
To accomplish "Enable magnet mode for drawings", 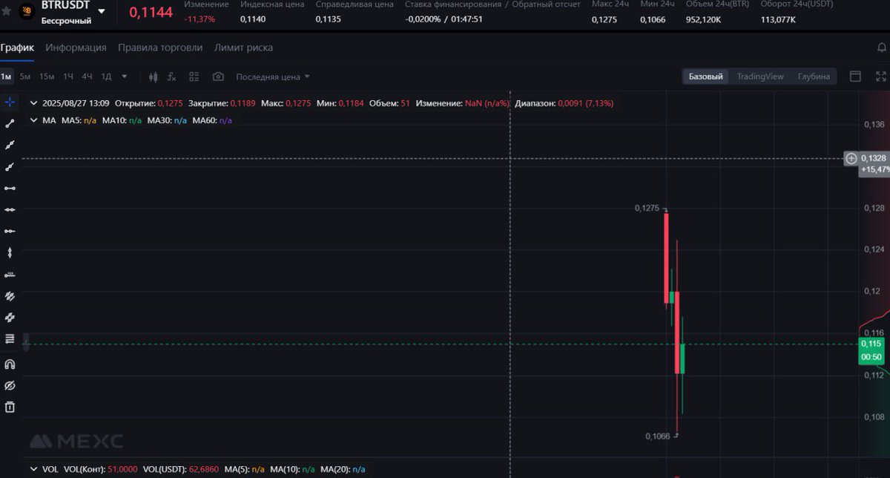I will [x=10, y=364].
